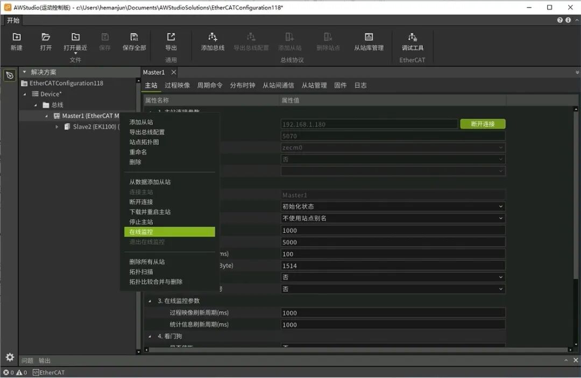
Task: Collapse section 3. 在线监控参数
Action: pos(150,301)
